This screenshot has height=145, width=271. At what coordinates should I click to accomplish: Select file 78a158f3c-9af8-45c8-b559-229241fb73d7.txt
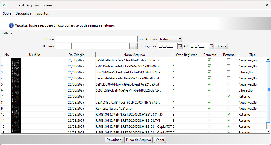[x=128, y=103]
